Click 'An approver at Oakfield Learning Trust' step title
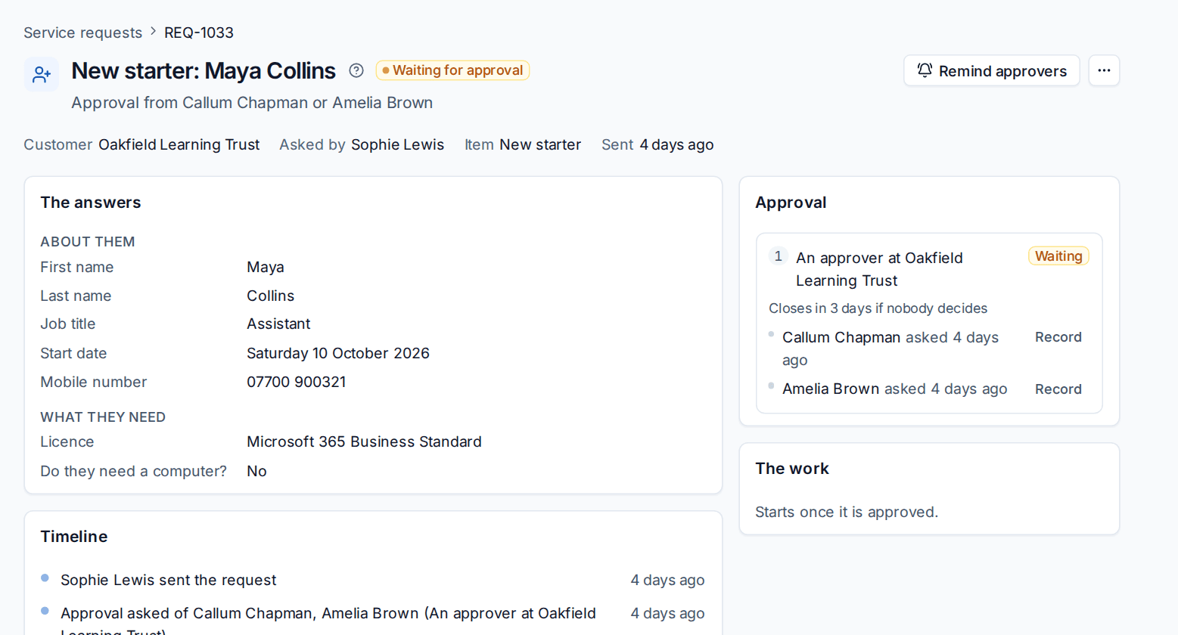This screenshot has width=1178, height=635. click(879, 269)
